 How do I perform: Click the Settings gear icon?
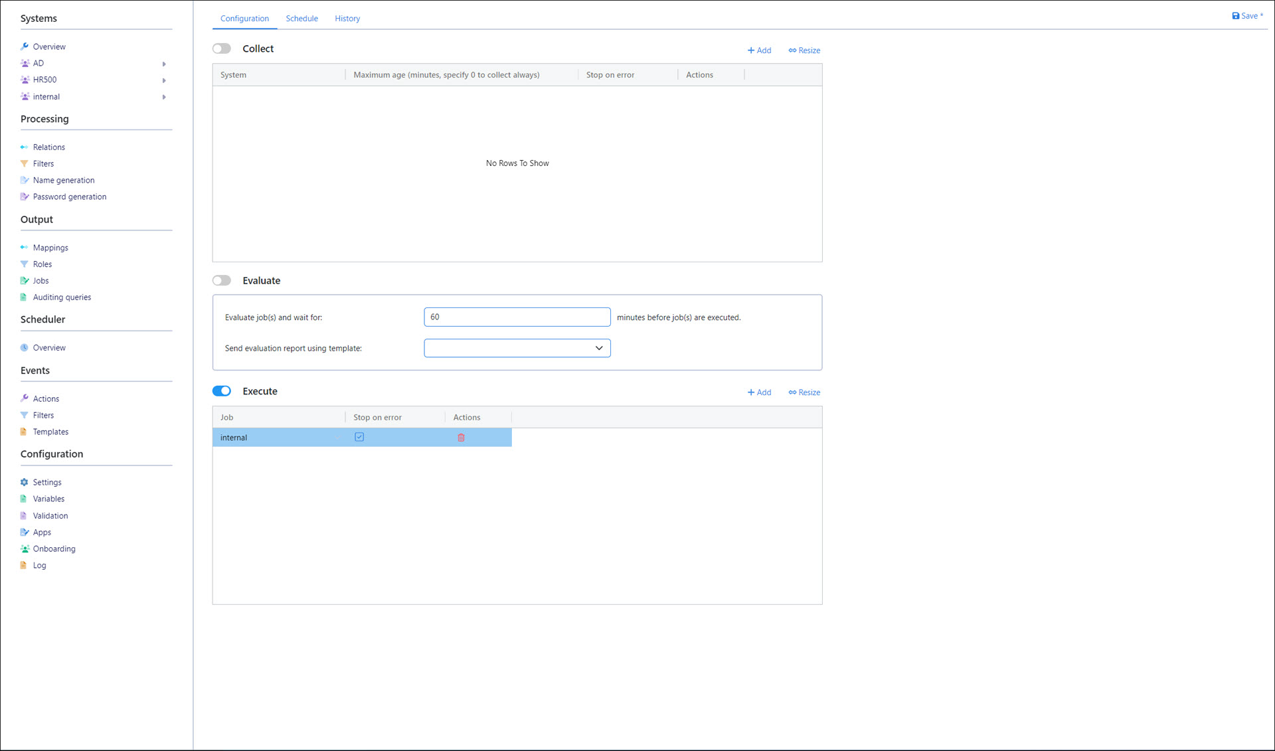tap(25, 483)
